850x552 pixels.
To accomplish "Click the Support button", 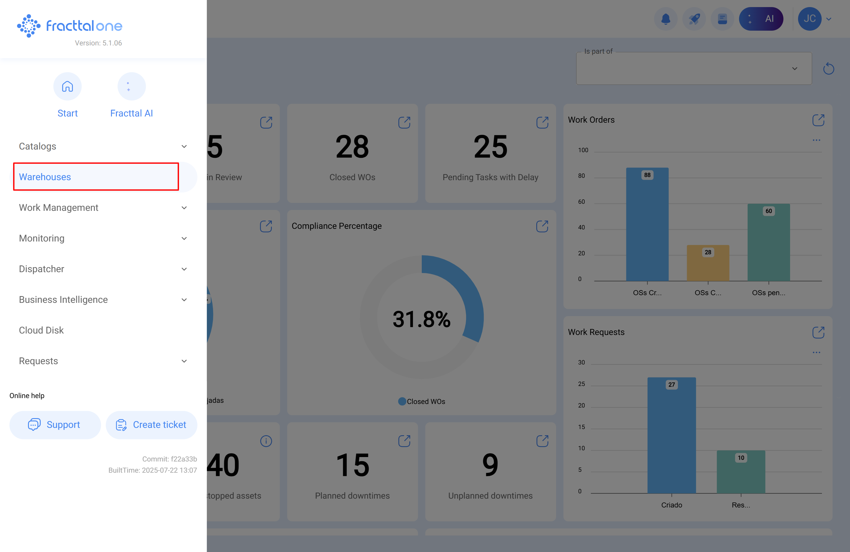I will coord(55,425).
